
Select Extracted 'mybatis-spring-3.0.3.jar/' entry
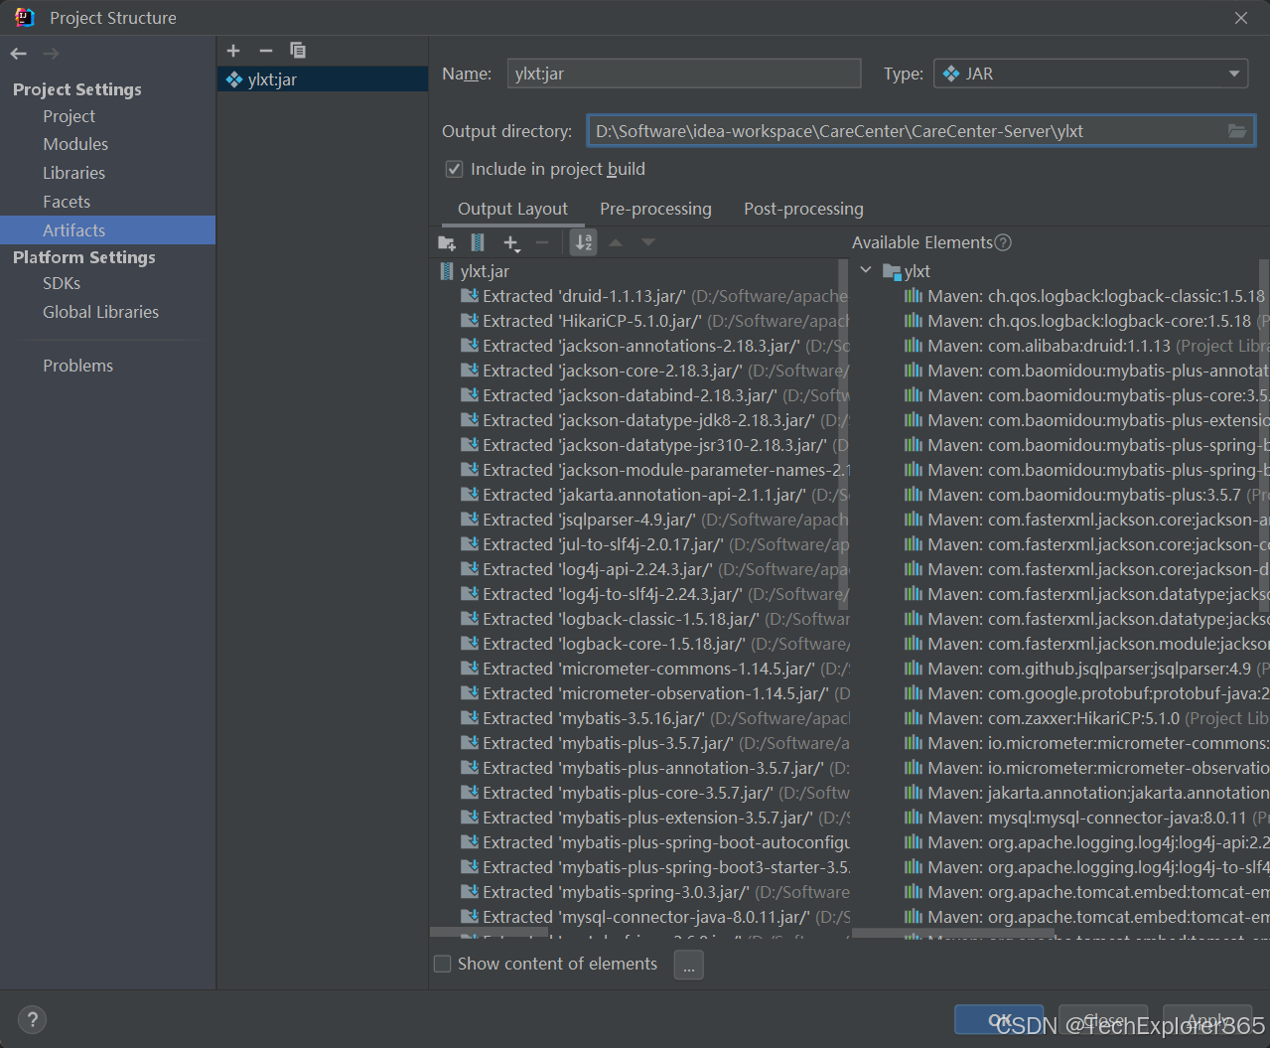(x=654, y=892)
